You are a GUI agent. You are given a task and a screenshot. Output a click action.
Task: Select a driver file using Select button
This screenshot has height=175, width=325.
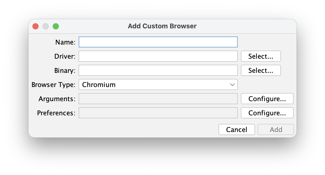coord(261,56)
